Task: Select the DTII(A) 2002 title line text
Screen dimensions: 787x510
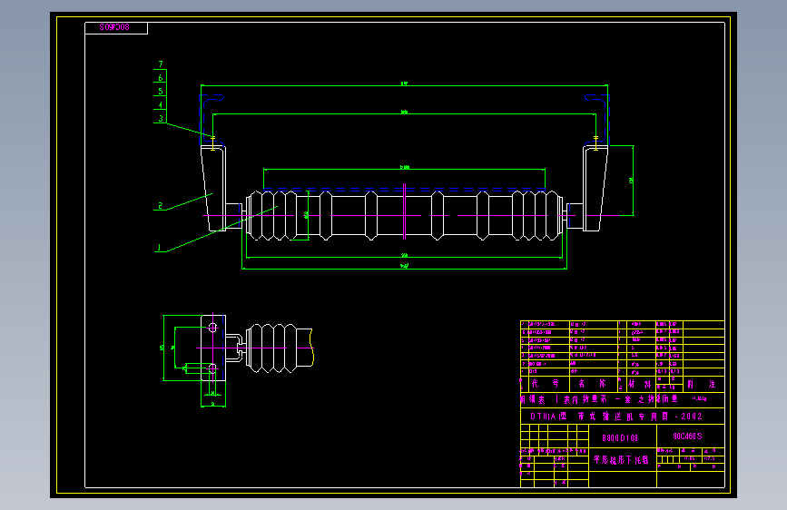Action: click(615, 417)
